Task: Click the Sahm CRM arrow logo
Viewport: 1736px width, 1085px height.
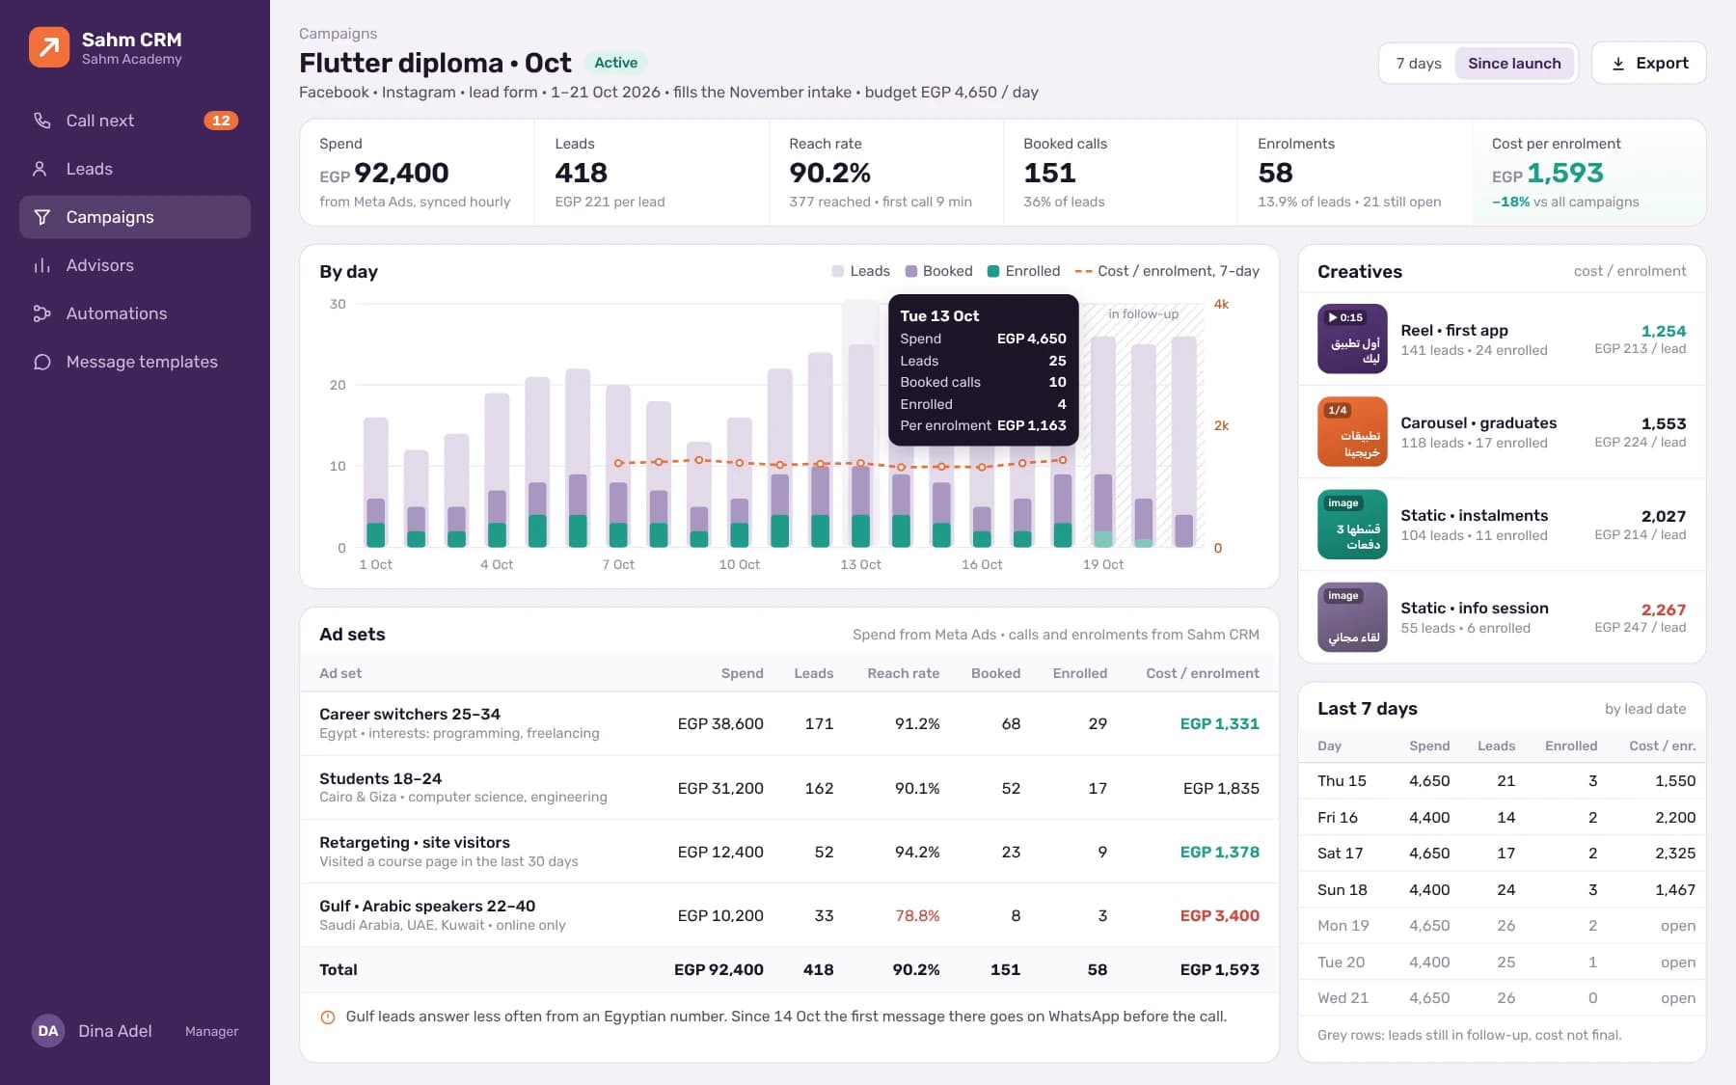Action: [49, 47]
